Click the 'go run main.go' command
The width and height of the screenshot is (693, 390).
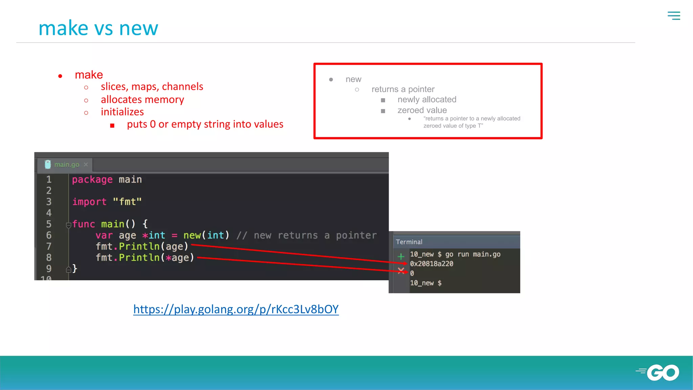coord(473,254)
